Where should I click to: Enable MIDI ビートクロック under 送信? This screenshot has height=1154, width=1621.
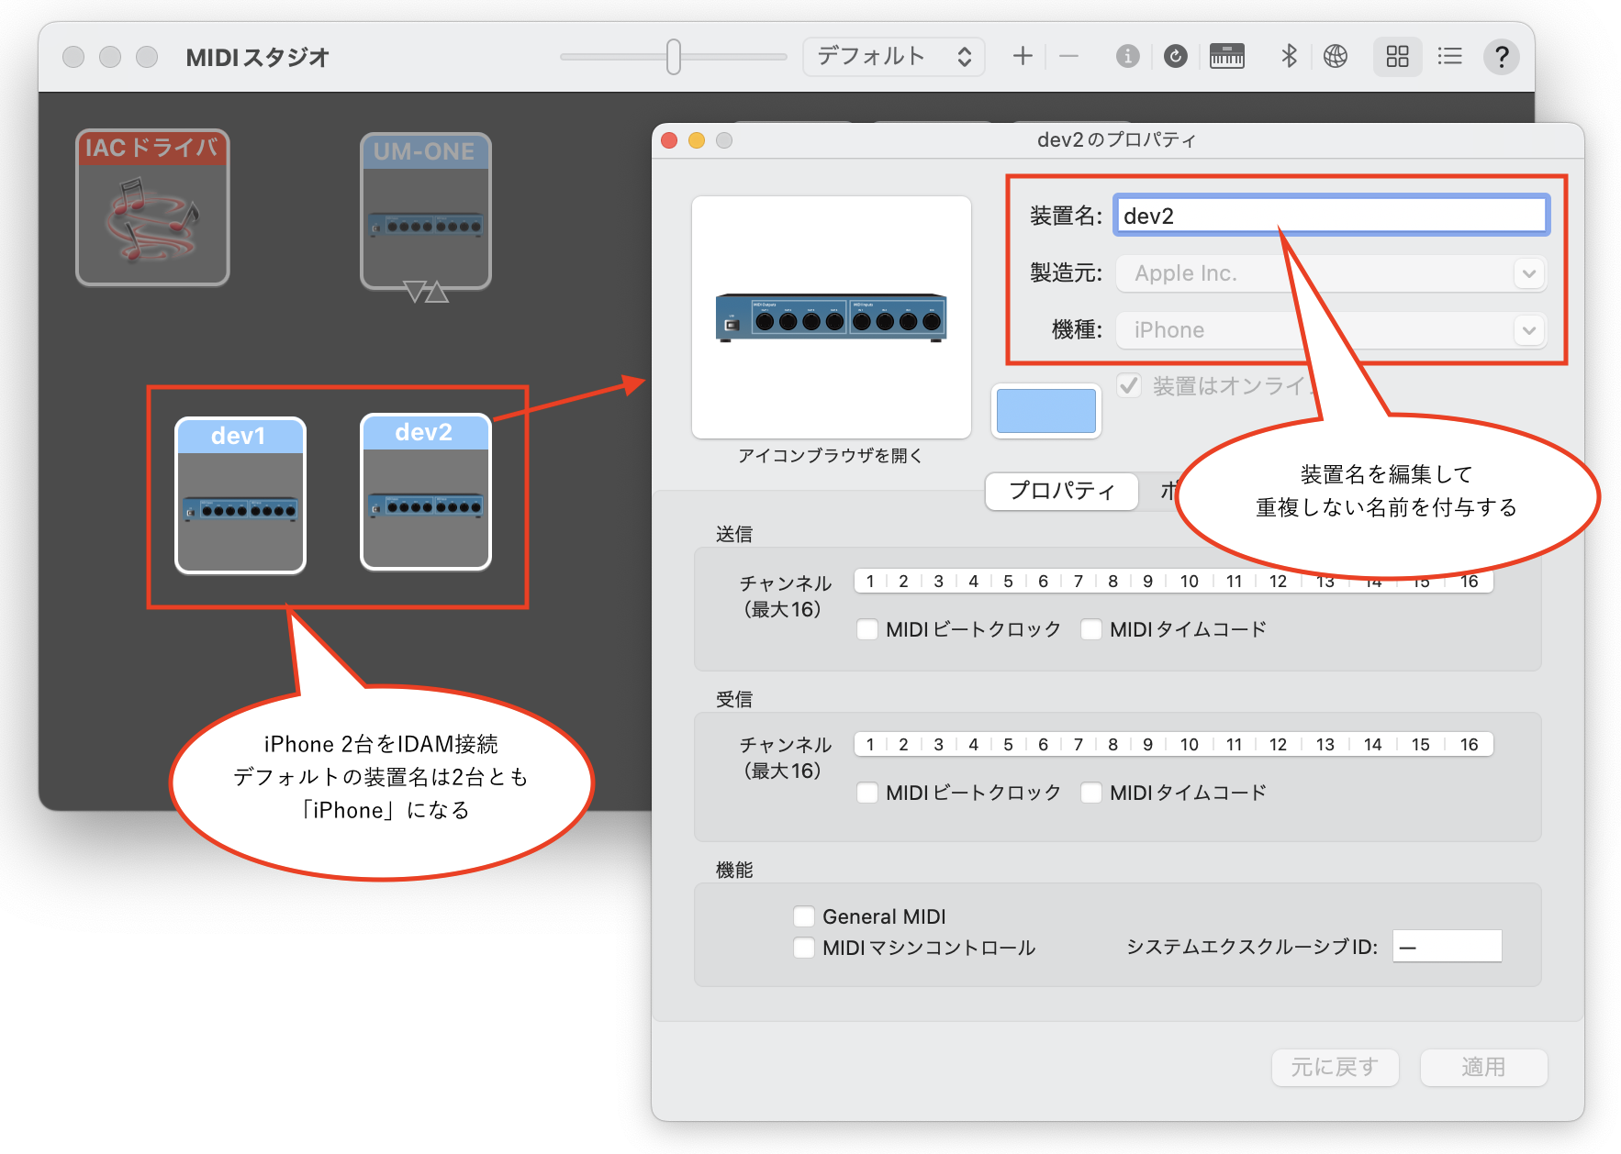pos(867,629)
